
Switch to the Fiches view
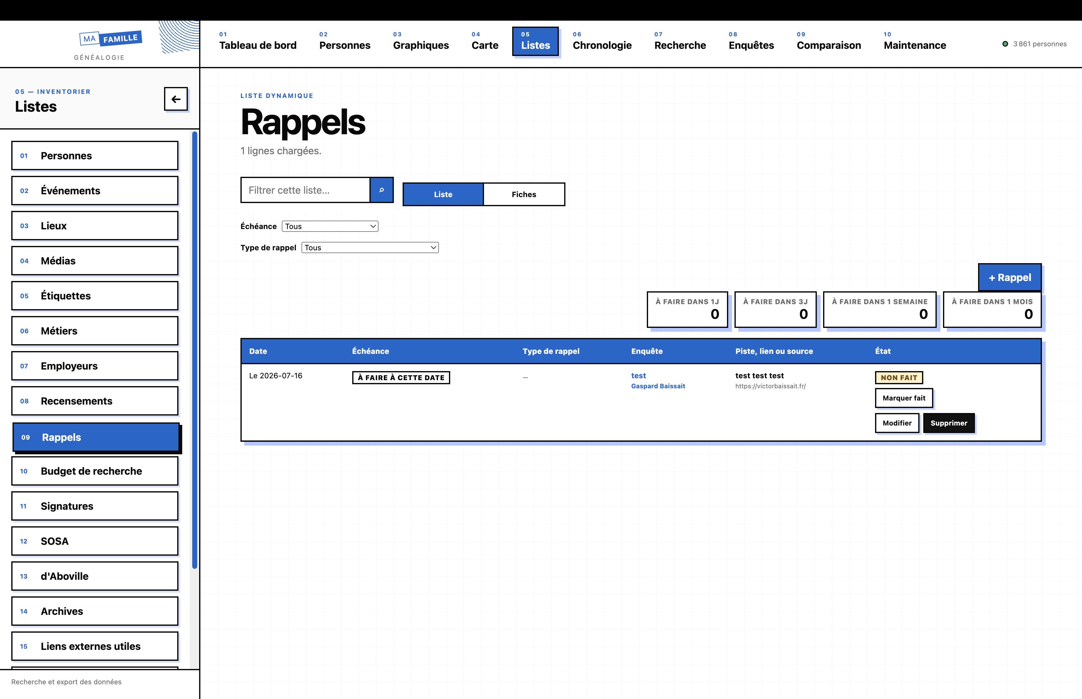(x=524, y=194)
